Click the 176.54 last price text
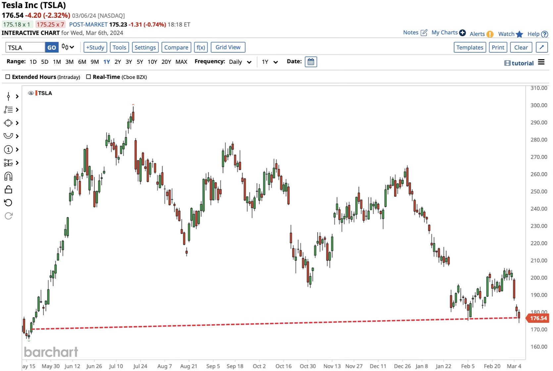 [13, 15]
